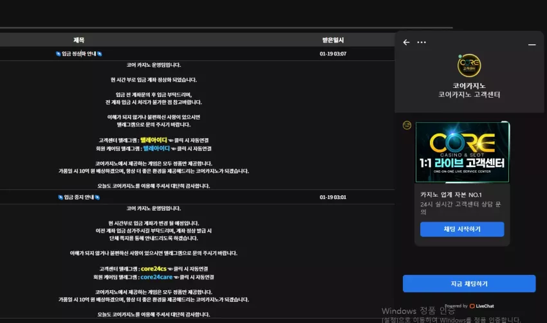Click the right emoji of 입금 정상화 안내
This screenshot has height=323, width=547.
tap(99, 53)
